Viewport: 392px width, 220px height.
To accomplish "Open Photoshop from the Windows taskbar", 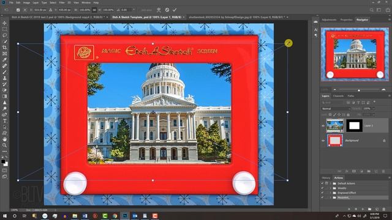I will click(x=125, y=216).
